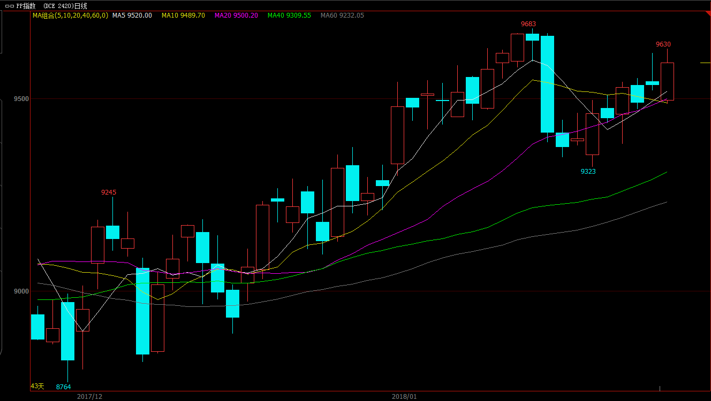Click the 9683 high price label
The width and height of the screenshot is (711, 401).
pyautogui.click(x=528, y=24)
